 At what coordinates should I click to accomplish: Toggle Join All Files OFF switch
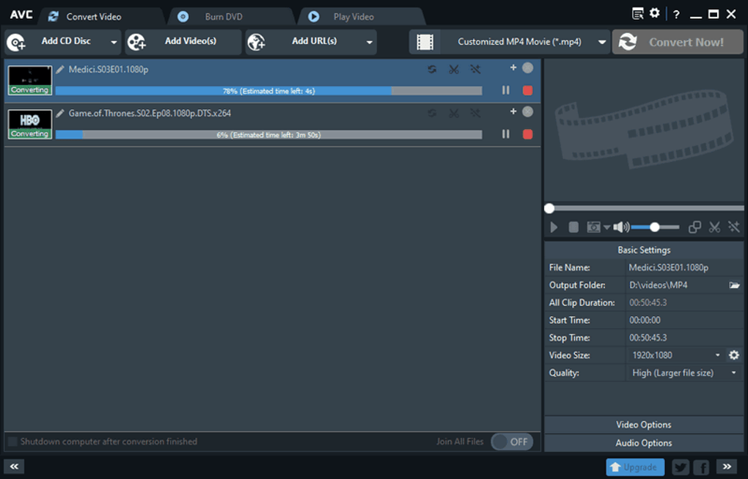tap(512, 442)
